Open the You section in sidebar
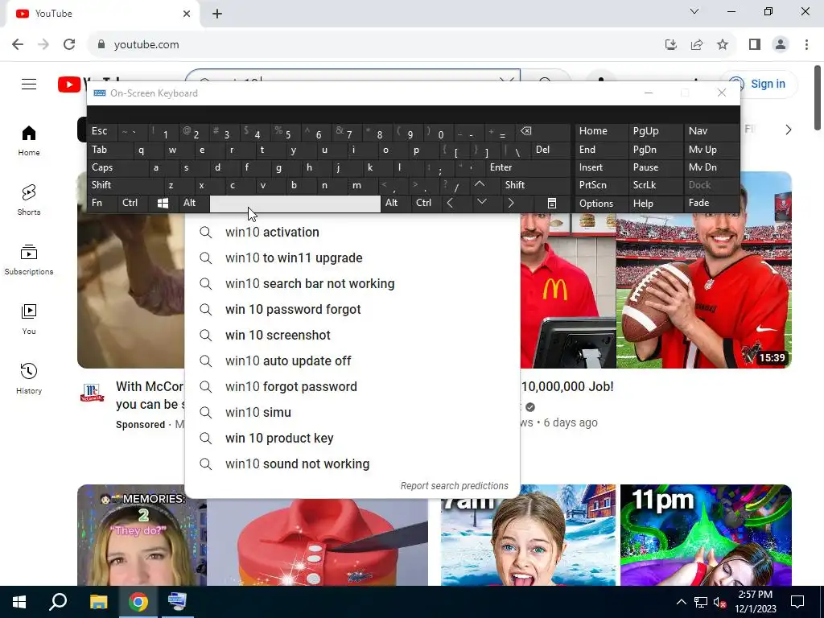Screen dimensions: 824x618 tap(29, 319)
